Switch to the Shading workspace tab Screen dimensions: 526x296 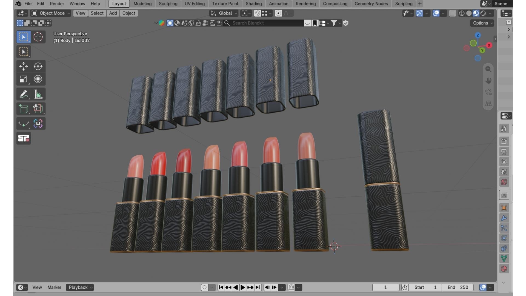[253, 4]
